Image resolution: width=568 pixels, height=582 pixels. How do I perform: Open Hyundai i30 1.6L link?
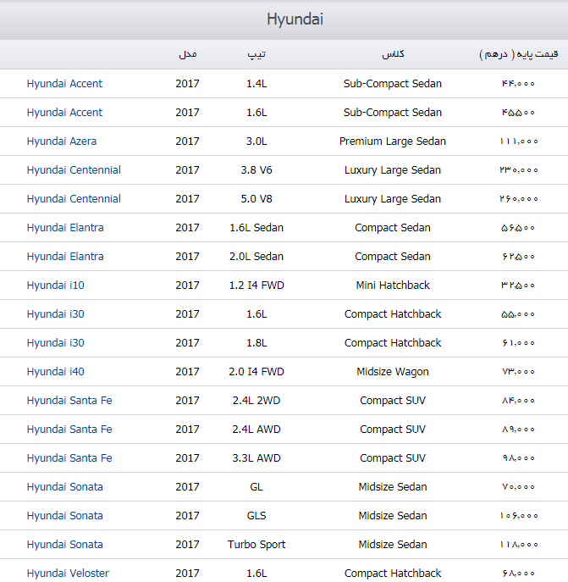pos(55,314)
